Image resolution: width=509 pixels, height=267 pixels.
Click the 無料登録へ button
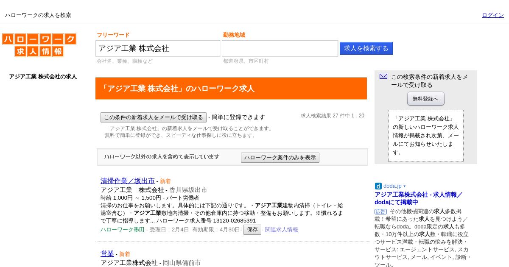426,99
